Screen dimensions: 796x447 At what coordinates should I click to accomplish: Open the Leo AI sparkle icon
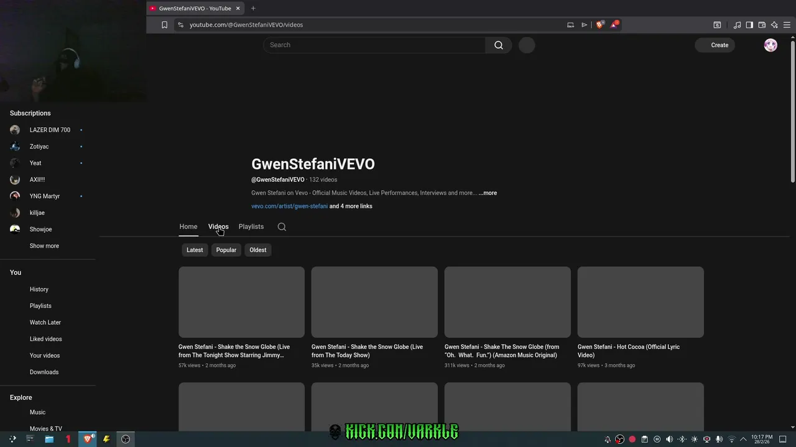pyautogui.click(x=774, y=25)
